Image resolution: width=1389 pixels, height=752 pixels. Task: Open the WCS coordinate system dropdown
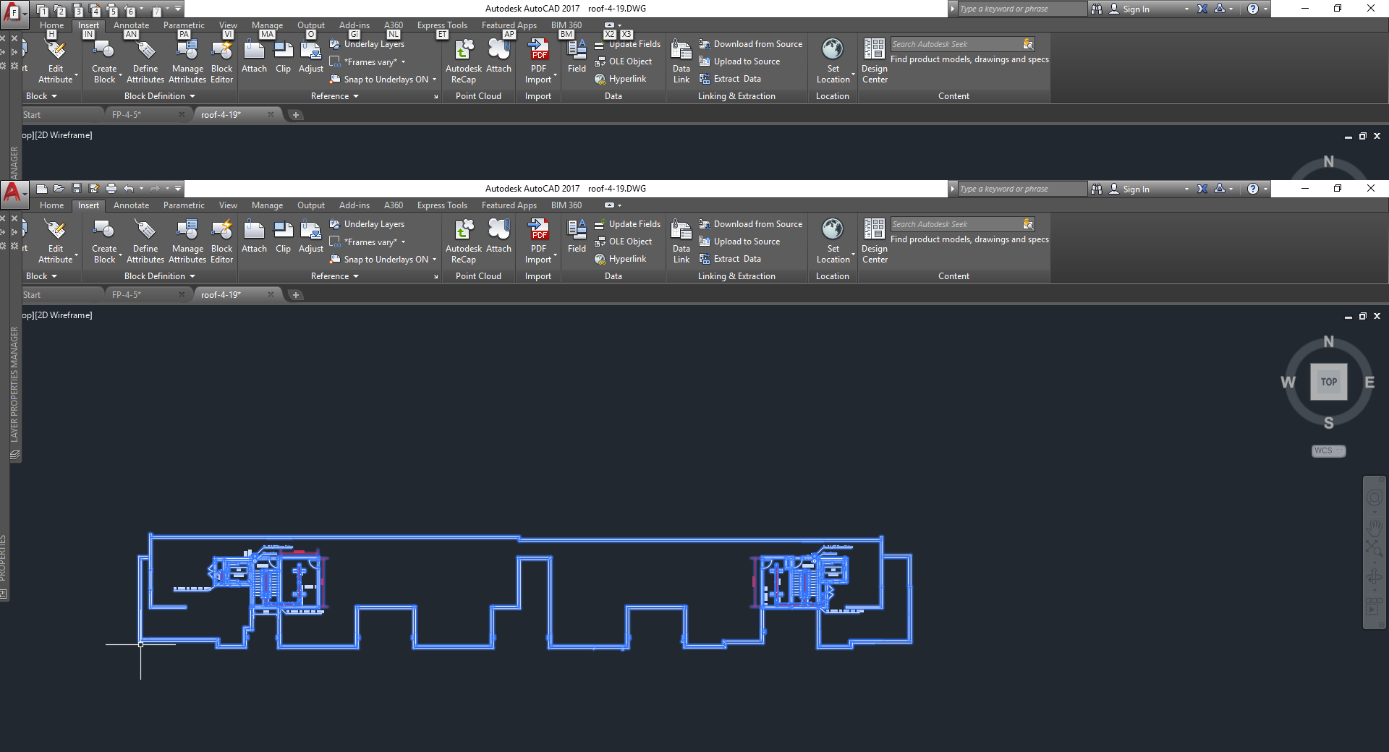tap(1328, 450)
